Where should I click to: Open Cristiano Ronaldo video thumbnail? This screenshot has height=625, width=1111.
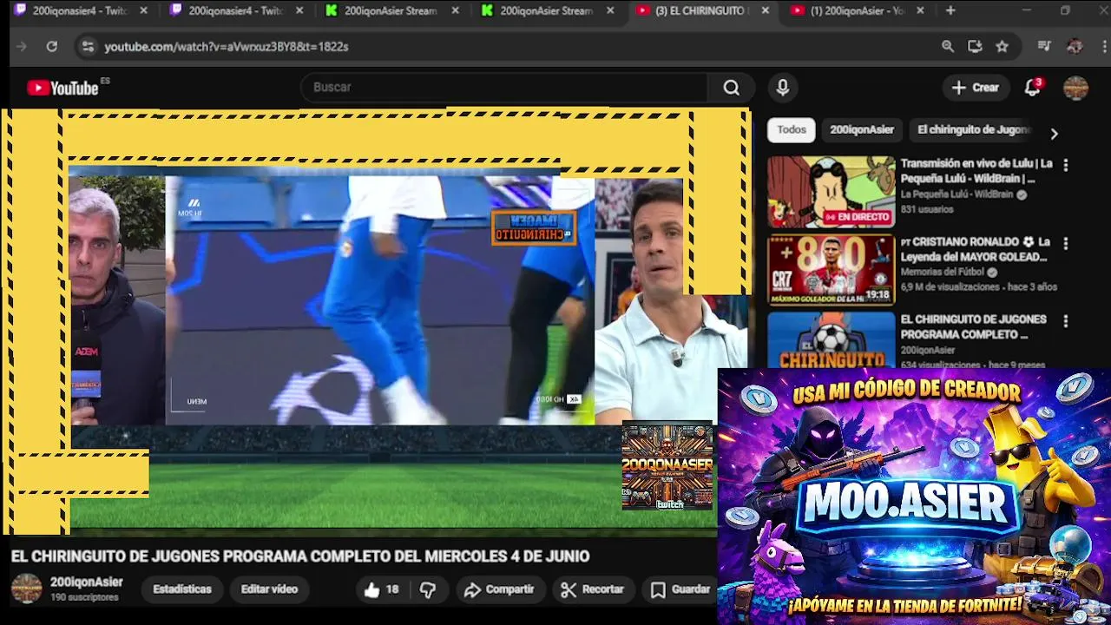pos(831,270)
